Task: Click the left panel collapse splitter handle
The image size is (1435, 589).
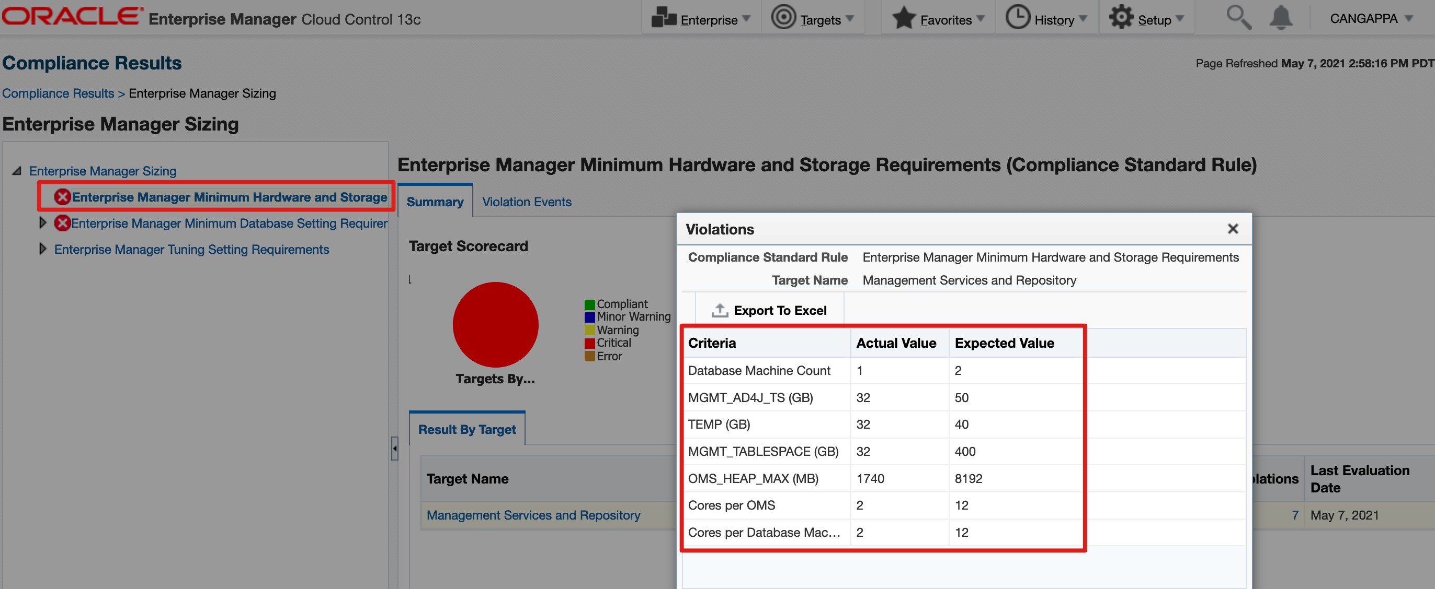Action: tap(394, 447)
